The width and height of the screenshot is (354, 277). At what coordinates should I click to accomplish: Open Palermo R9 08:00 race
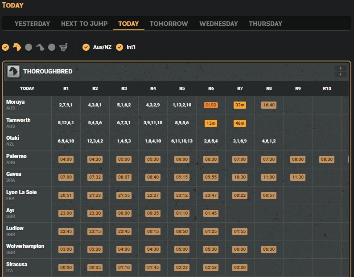pyautogui.click(x=298, y=159)
